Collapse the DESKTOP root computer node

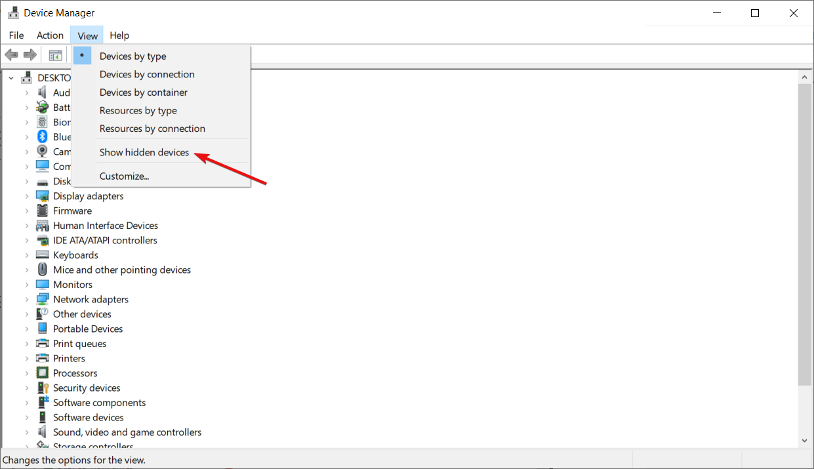(11, 77)
